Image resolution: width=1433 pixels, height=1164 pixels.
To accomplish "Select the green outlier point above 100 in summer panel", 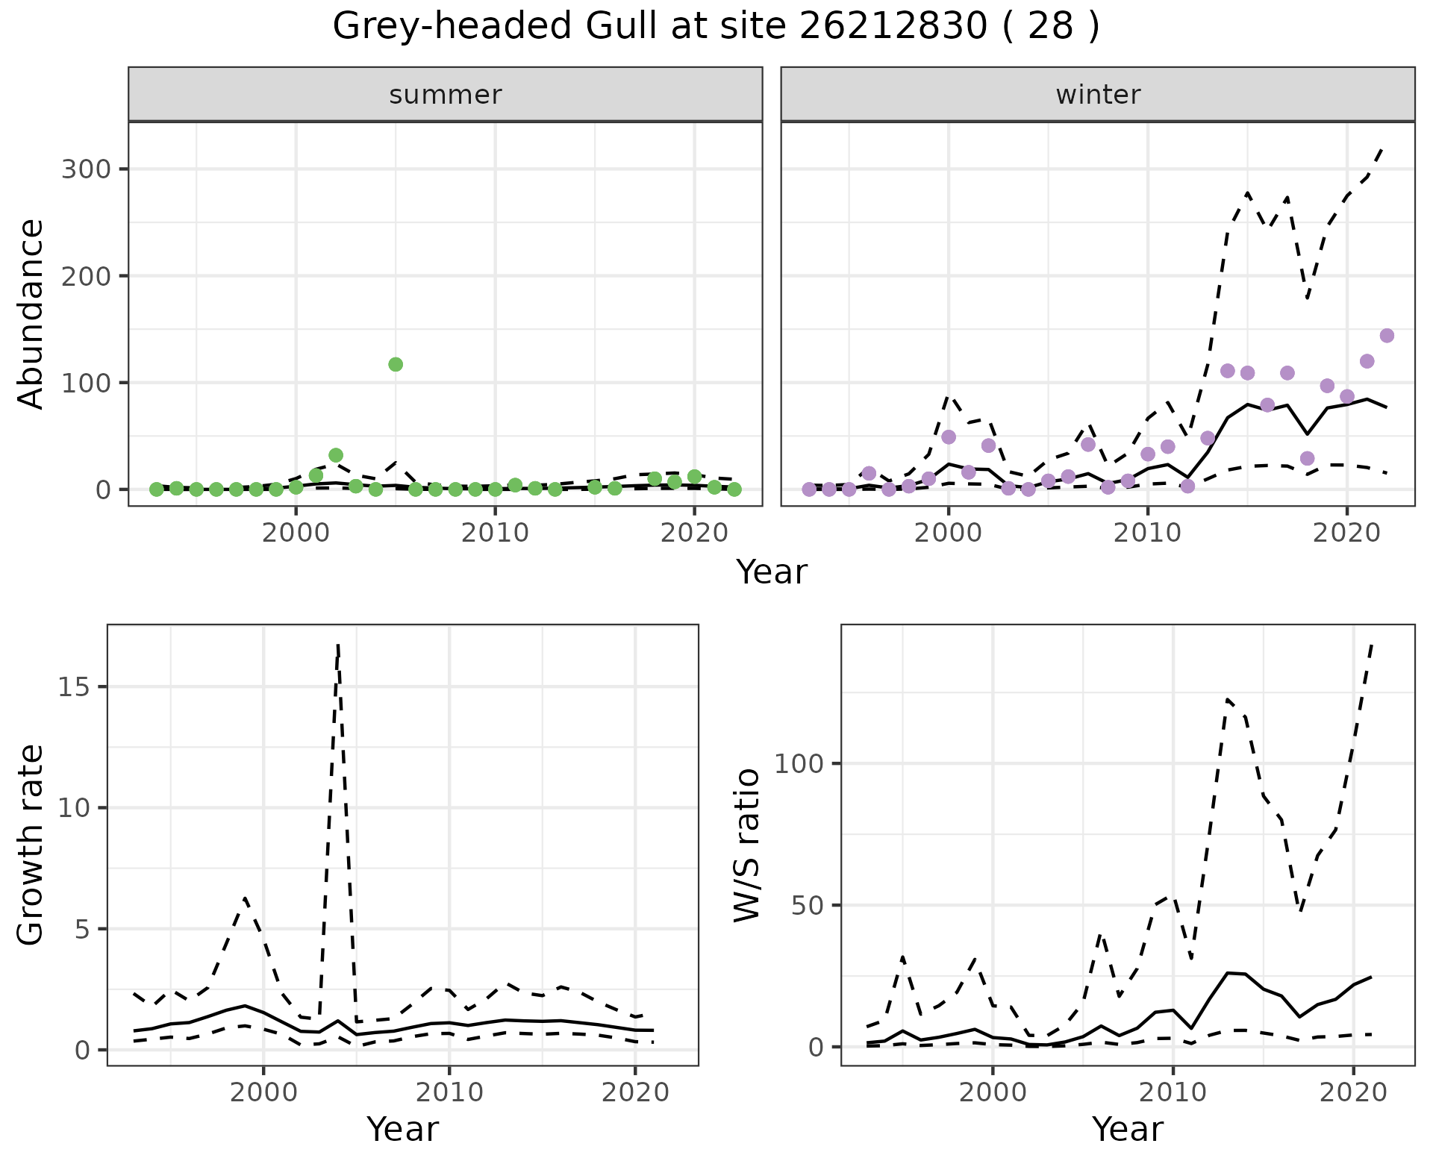I will (x=396, y=364).
